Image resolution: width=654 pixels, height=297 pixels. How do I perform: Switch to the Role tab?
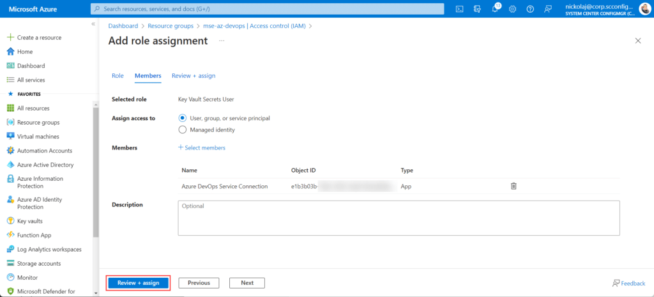point(118,76)
